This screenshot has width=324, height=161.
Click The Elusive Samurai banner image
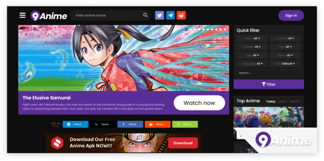point(124,58)
